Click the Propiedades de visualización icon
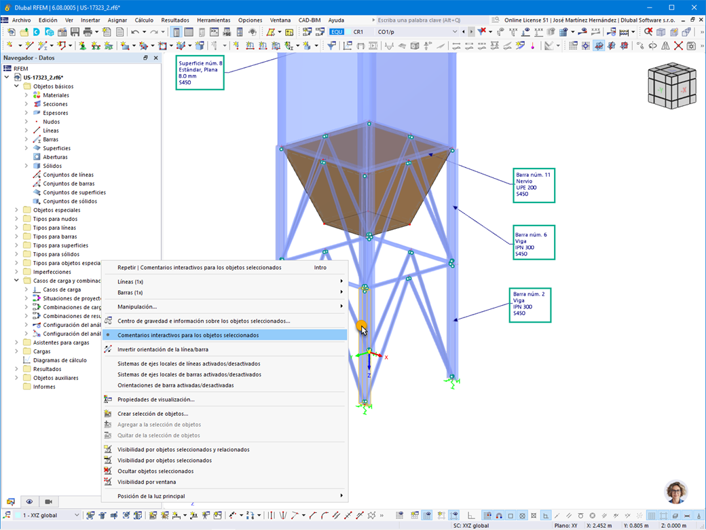The height and width of the screenshot is (530, 706). 108,400
